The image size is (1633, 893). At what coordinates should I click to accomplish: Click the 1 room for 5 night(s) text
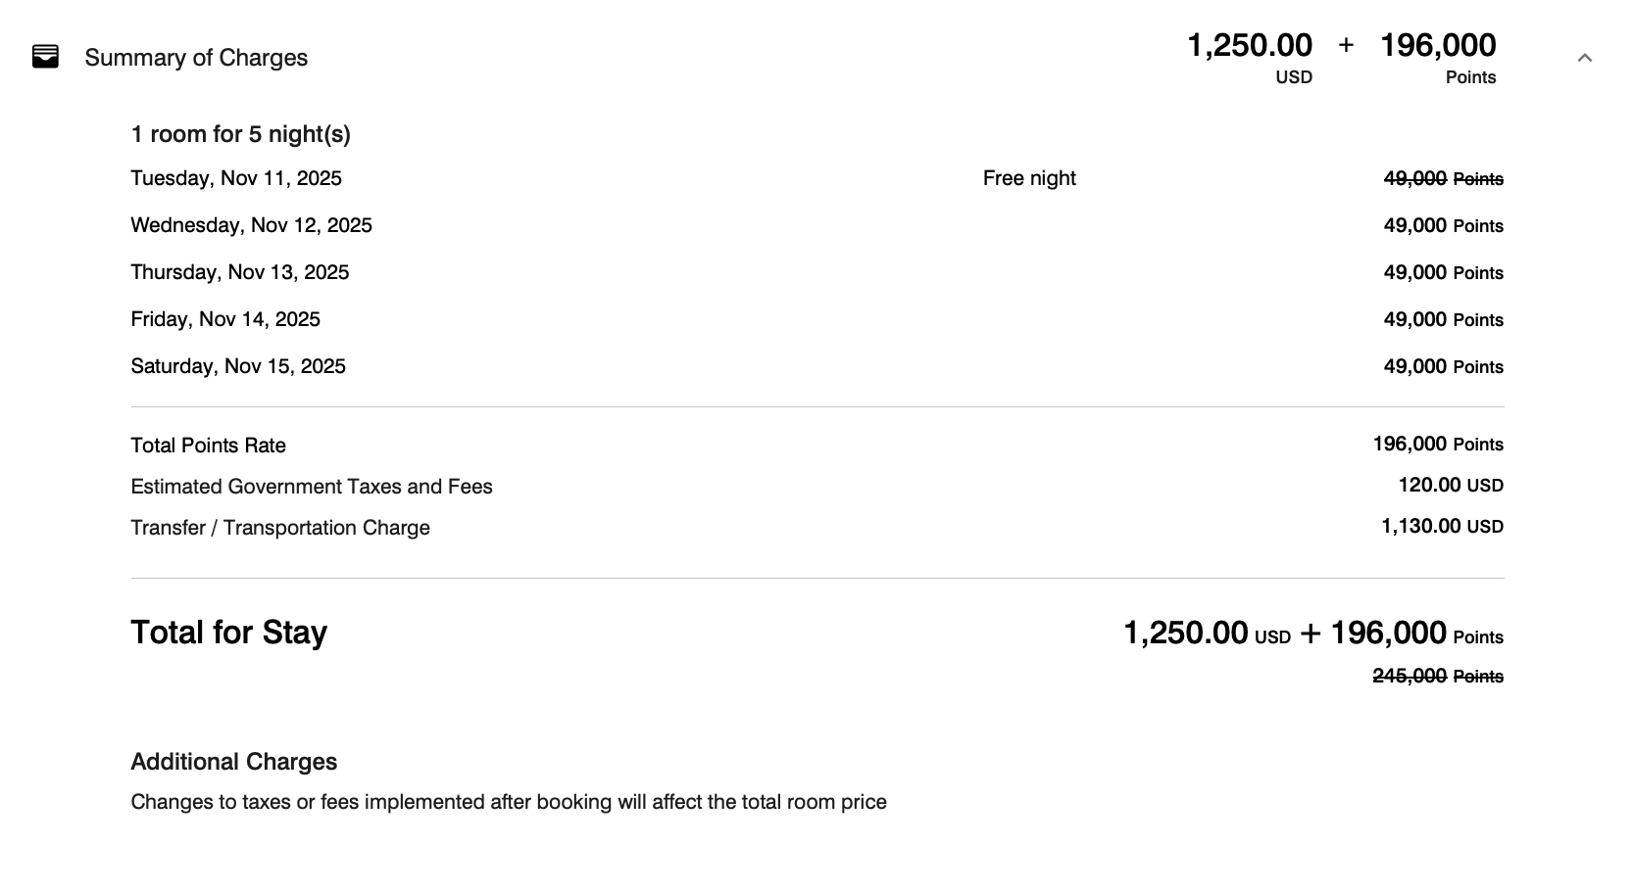click(241, 134)
